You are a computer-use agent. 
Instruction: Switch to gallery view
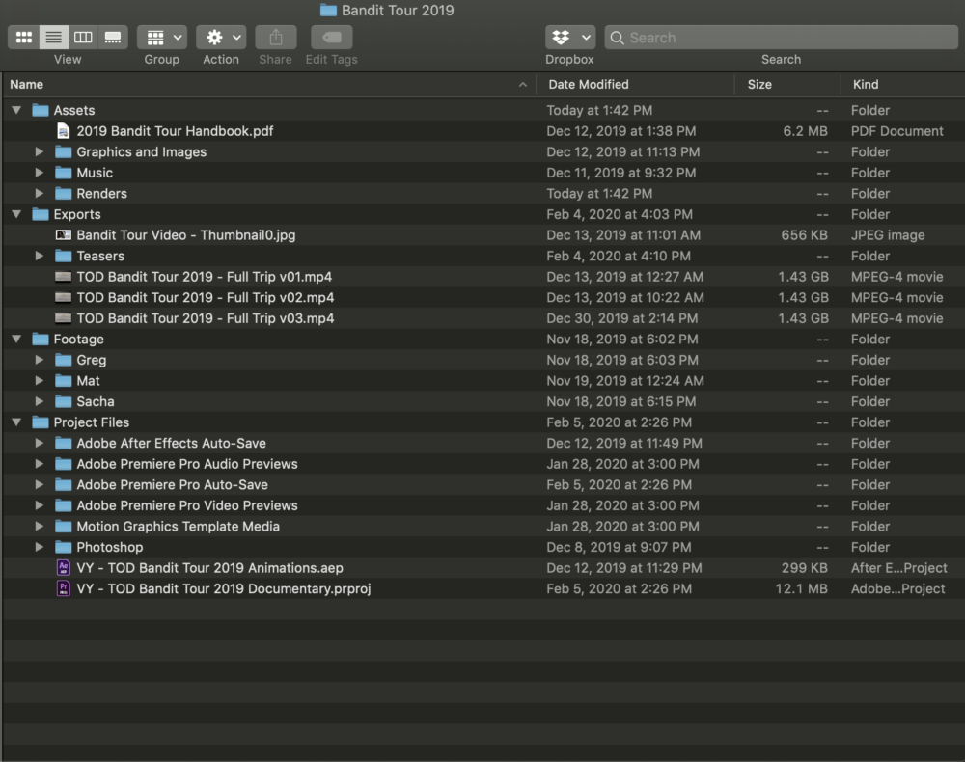click(113, 38)
